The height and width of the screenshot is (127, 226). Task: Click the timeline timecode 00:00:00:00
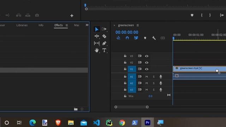coord(127,32)
